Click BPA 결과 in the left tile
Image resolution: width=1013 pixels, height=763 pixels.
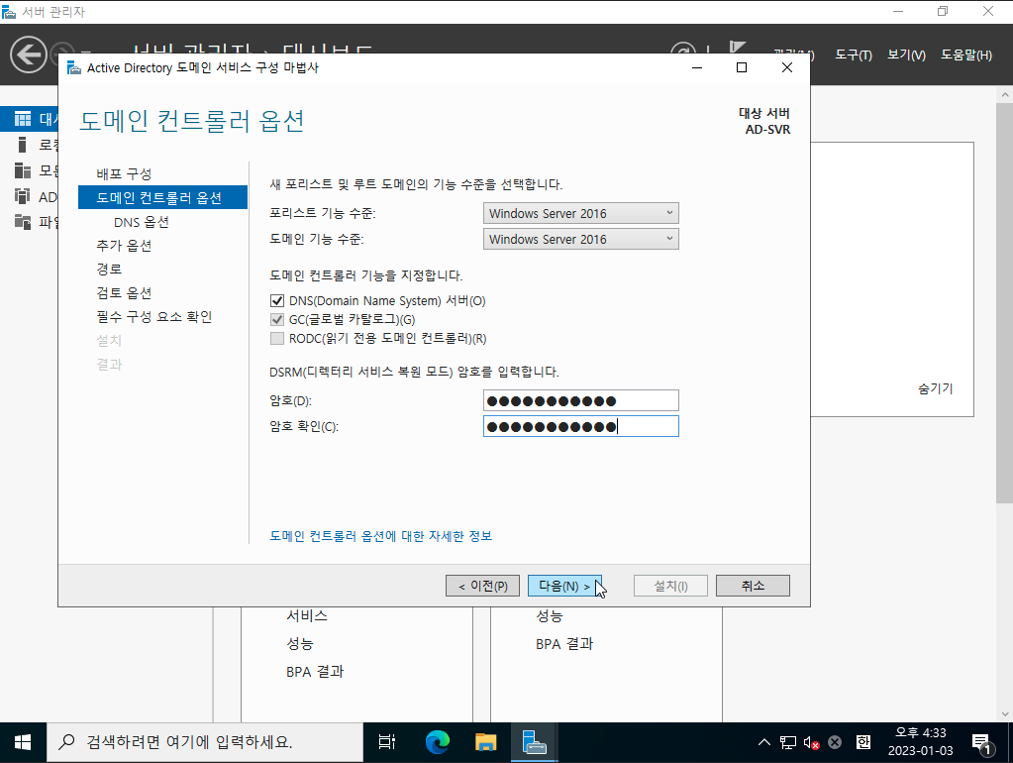point(315,672)
